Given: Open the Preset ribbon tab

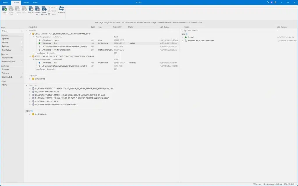Looking at the screenshot, I should pos(26,3).
